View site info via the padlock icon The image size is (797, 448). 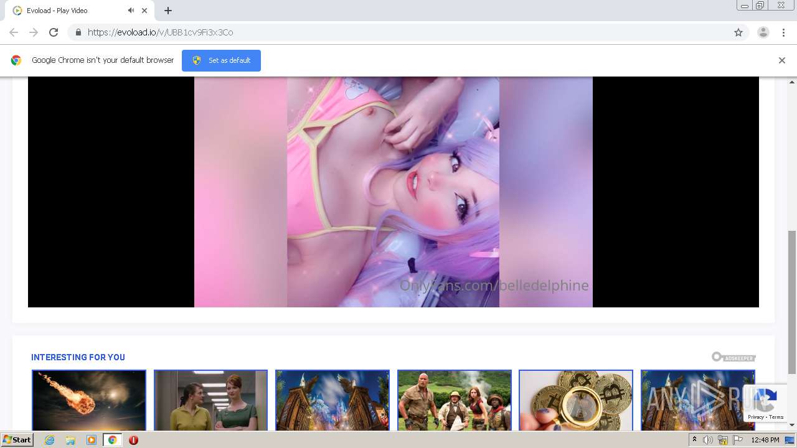coord(78,32)
